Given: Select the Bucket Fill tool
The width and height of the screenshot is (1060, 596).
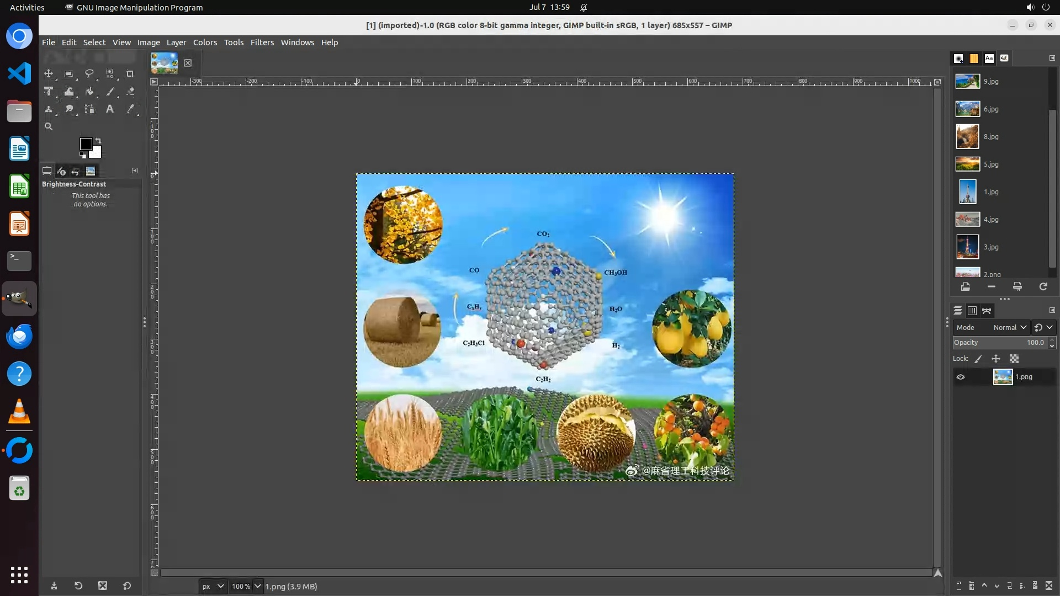Looking at the screenshot, I should pos(89,92).
